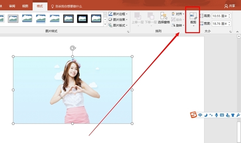Open the Rotate (旋转) dropdown
The height and width of the screenshot is (143, 241).
click(178, 25)
